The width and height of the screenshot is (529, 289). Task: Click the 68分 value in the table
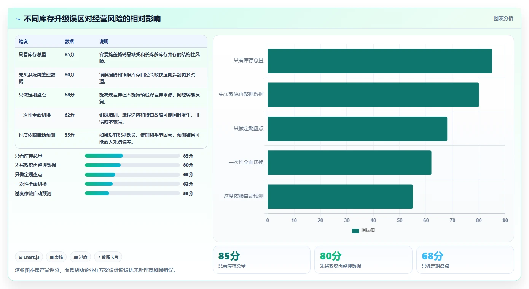(70, 95)
